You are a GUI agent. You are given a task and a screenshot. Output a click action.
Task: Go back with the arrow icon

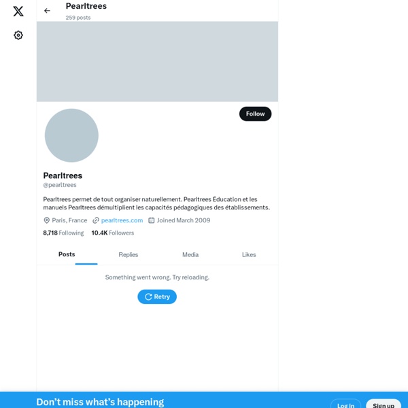coord(47,11)
